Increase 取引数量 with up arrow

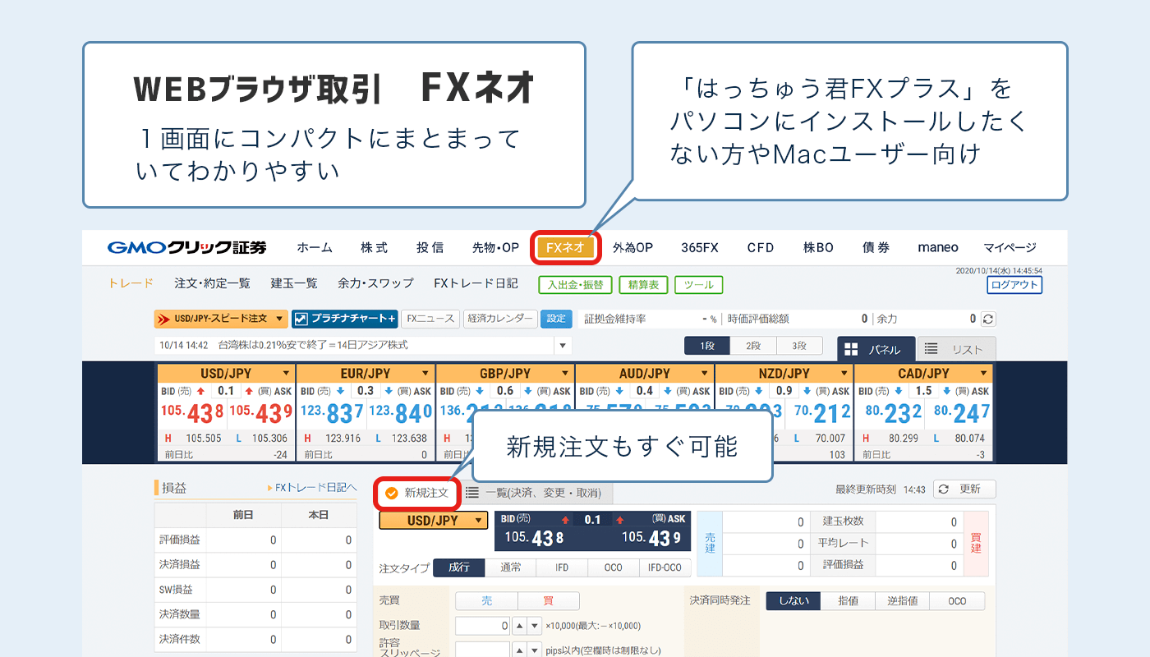tap(520, 626)
